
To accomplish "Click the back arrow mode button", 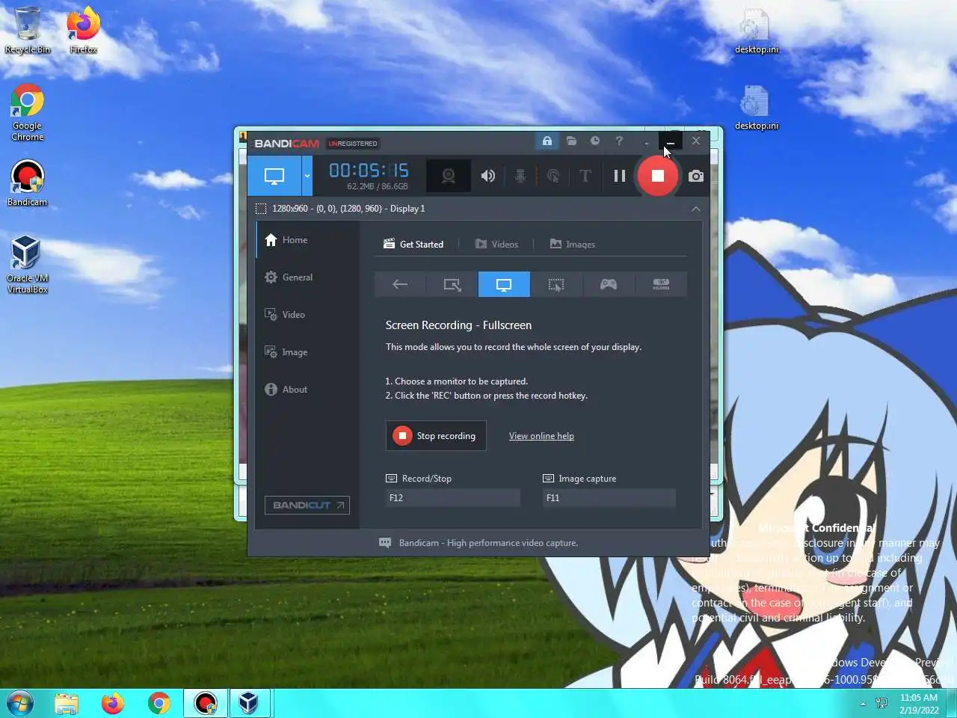I will [x=400, y=284].
